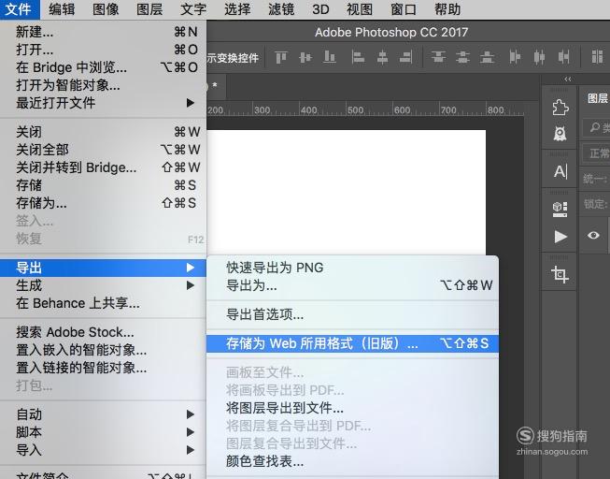Collapse panels with the double-arrow icon
This screenshot has height=479, width=610.
[568, 80]
